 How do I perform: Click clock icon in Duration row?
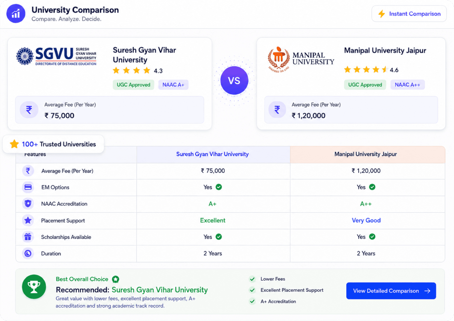[x=28, y=253]
